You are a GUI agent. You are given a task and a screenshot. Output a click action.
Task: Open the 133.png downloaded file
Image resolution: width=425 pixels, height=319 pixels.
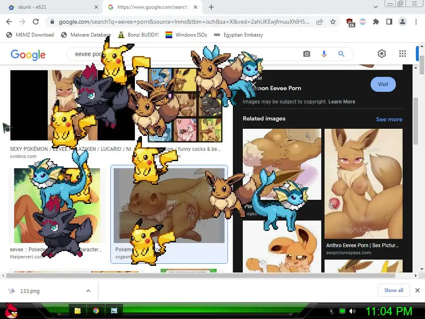(x=30, y=291)
